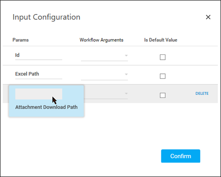Enable Is Default Value checkbox for Id
Viewport: 221px width, 177px height.
point(163,57)
